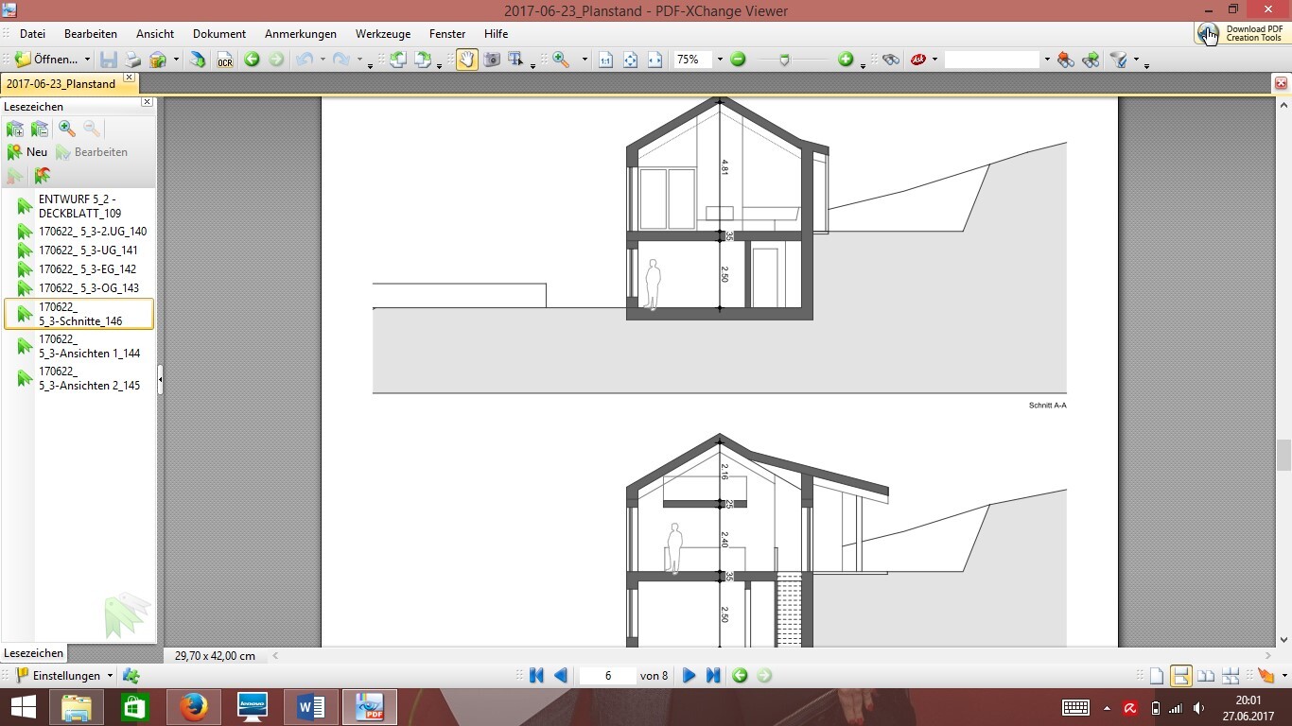Viewport: 1292px width, 726px height.
Task: Open the Werkzeuge menu
Action: [382, 33]
